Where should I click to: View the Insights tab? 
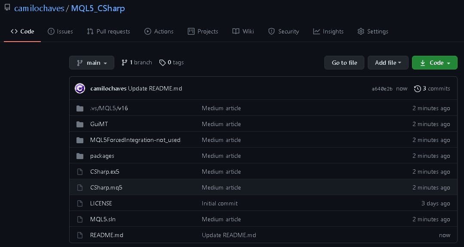(329, 31)
